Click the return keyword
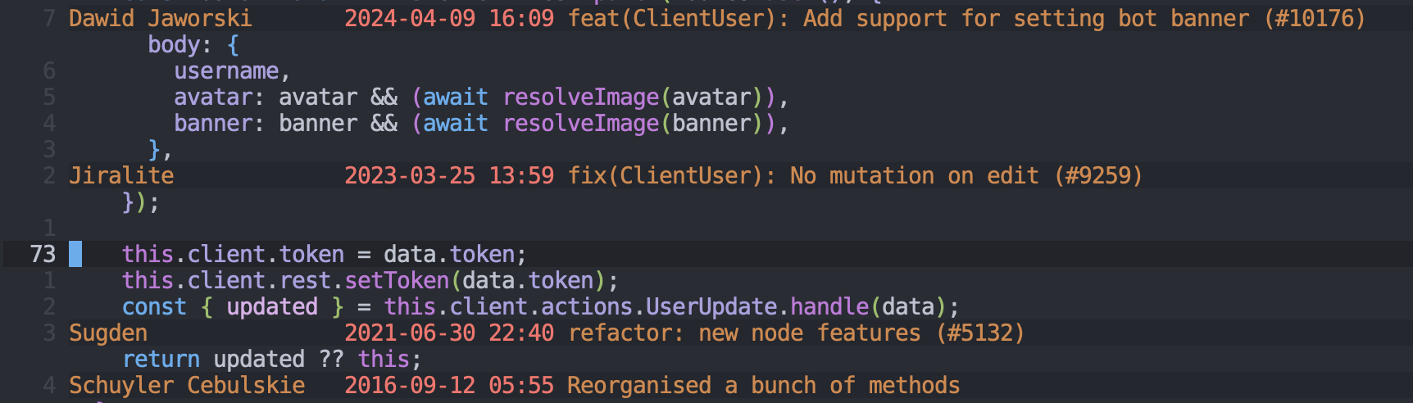Viewport: 1413px width, 403px height. (161, 359)
